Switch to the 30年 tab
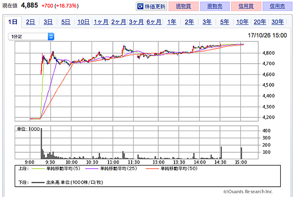The width and height of the screenshot is (295, 197). click(278, 22)
